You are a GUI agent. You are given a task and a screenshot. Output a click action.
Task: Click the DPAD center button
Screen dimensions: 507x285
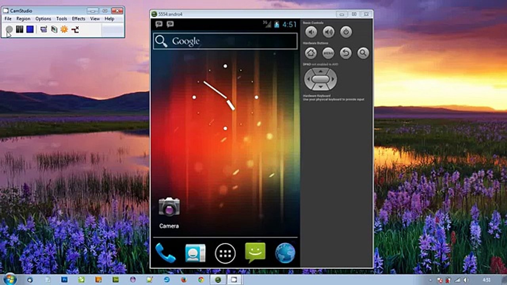point(320,79)
